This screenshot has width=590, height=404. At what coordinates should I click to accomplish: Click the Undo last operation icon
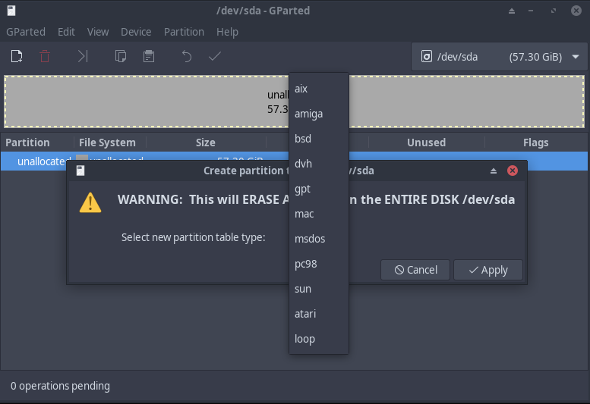click(x=186, y=56)
